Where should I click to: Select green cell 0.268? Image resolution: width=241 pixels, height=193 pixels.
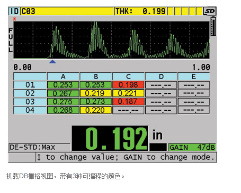(x=63, y=110)
